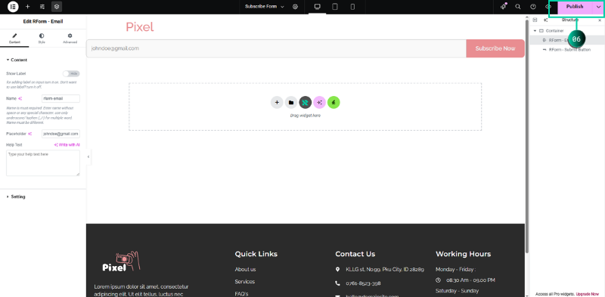Collapse the Container tree item arrow
Viewport: 605px width, 297px height.
point(535,30)
